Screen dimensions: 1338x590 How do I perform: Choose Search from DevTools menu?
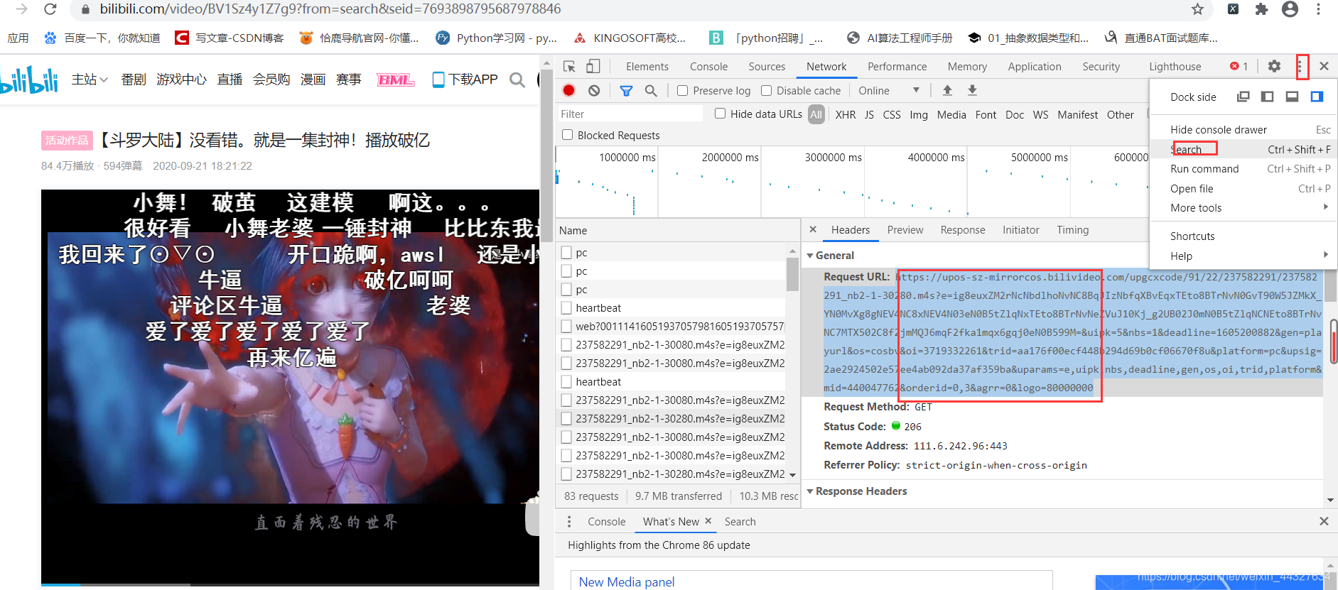pos(1243,149)
